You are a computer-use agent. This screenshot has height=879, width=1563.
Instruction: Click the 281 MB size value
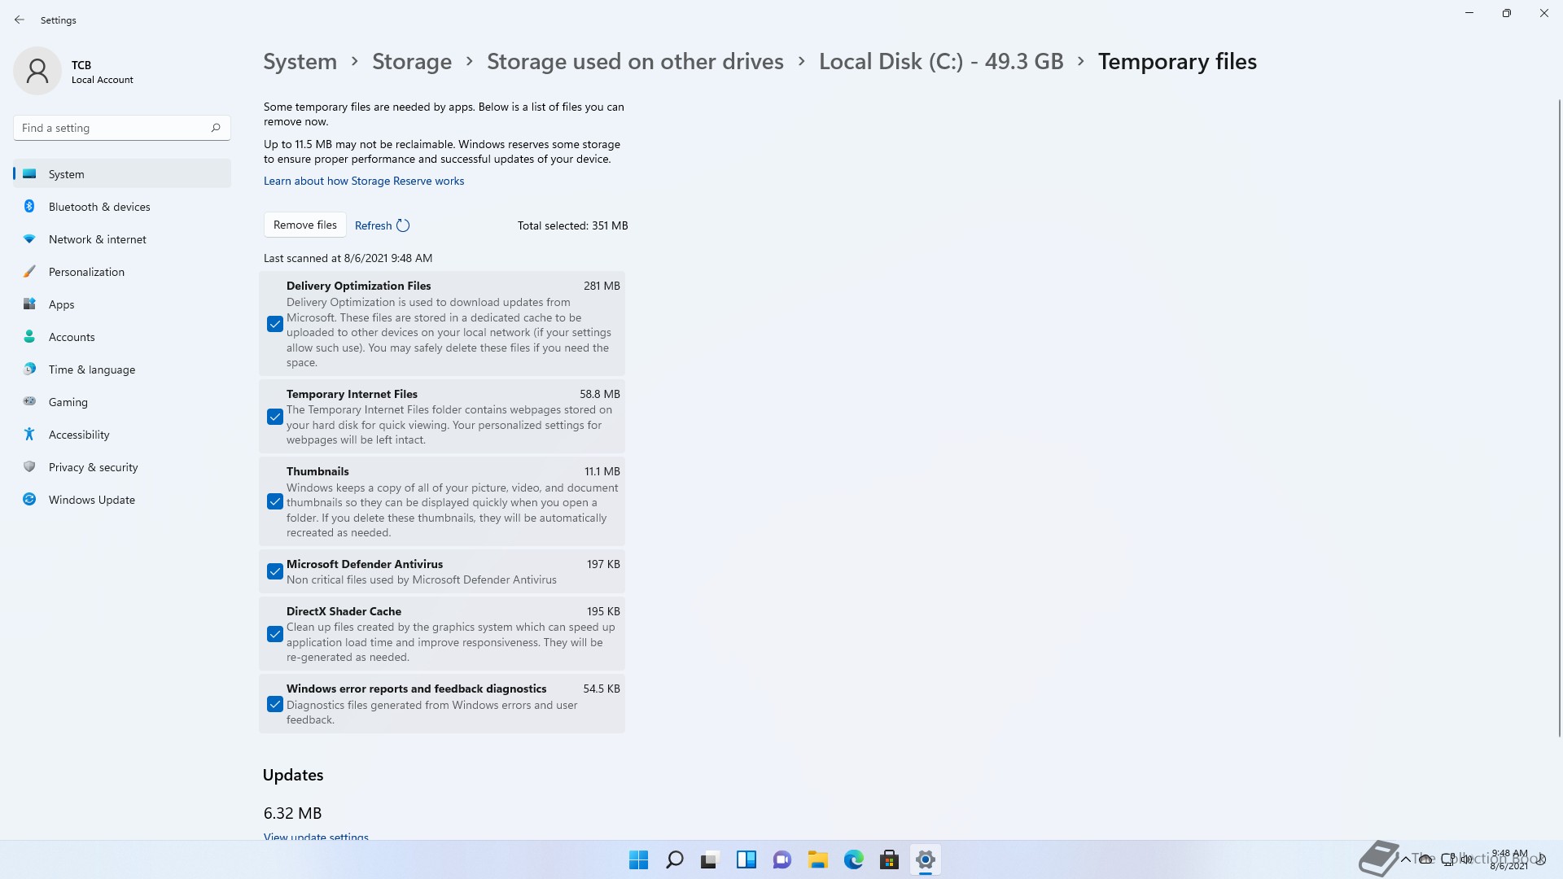pyautogui.click(x=602, y=286)
